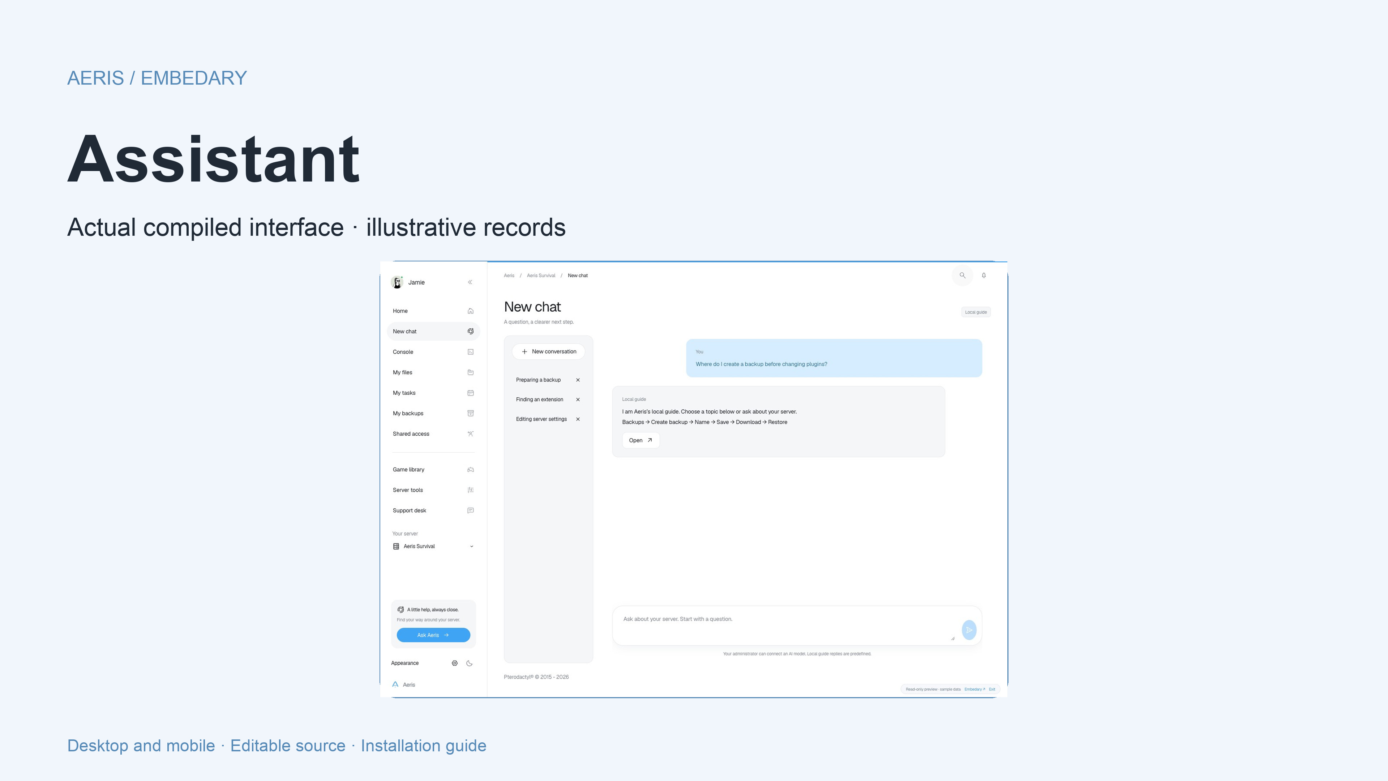1388x781 pixels.
Task: Delete the Preparing a backup conversation
Action: pyautogui.click(x=578, y=380)
